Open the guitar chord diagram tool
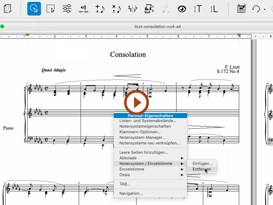The image size is (273, 205). tap(241, 9)
